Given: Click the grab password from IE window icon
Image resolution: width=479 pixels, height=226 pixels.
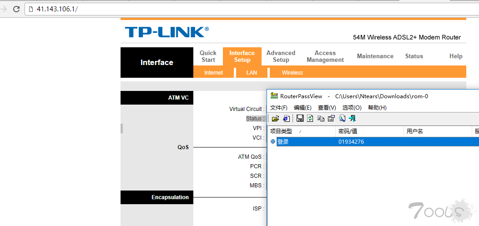Looking at the screenshot, I should [286, 119].
